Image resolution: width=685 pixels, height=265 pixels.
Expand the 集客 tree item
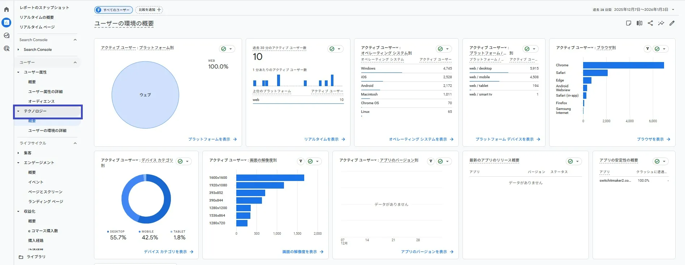point(18,153)
